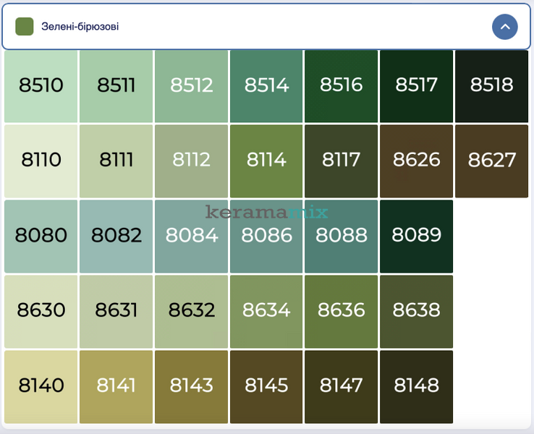The width and height of the screenshot is (534, 434).
Task: Choose dark green swatch 8517
Action: 417,86
